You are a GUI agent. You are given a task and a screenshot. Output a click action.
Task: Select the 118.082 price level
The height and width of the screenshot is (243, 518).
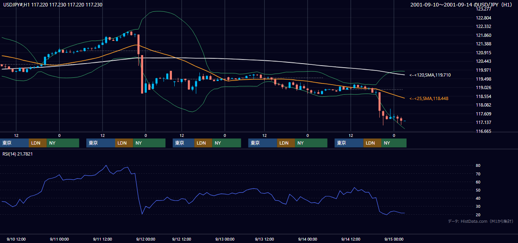point(483,105)
